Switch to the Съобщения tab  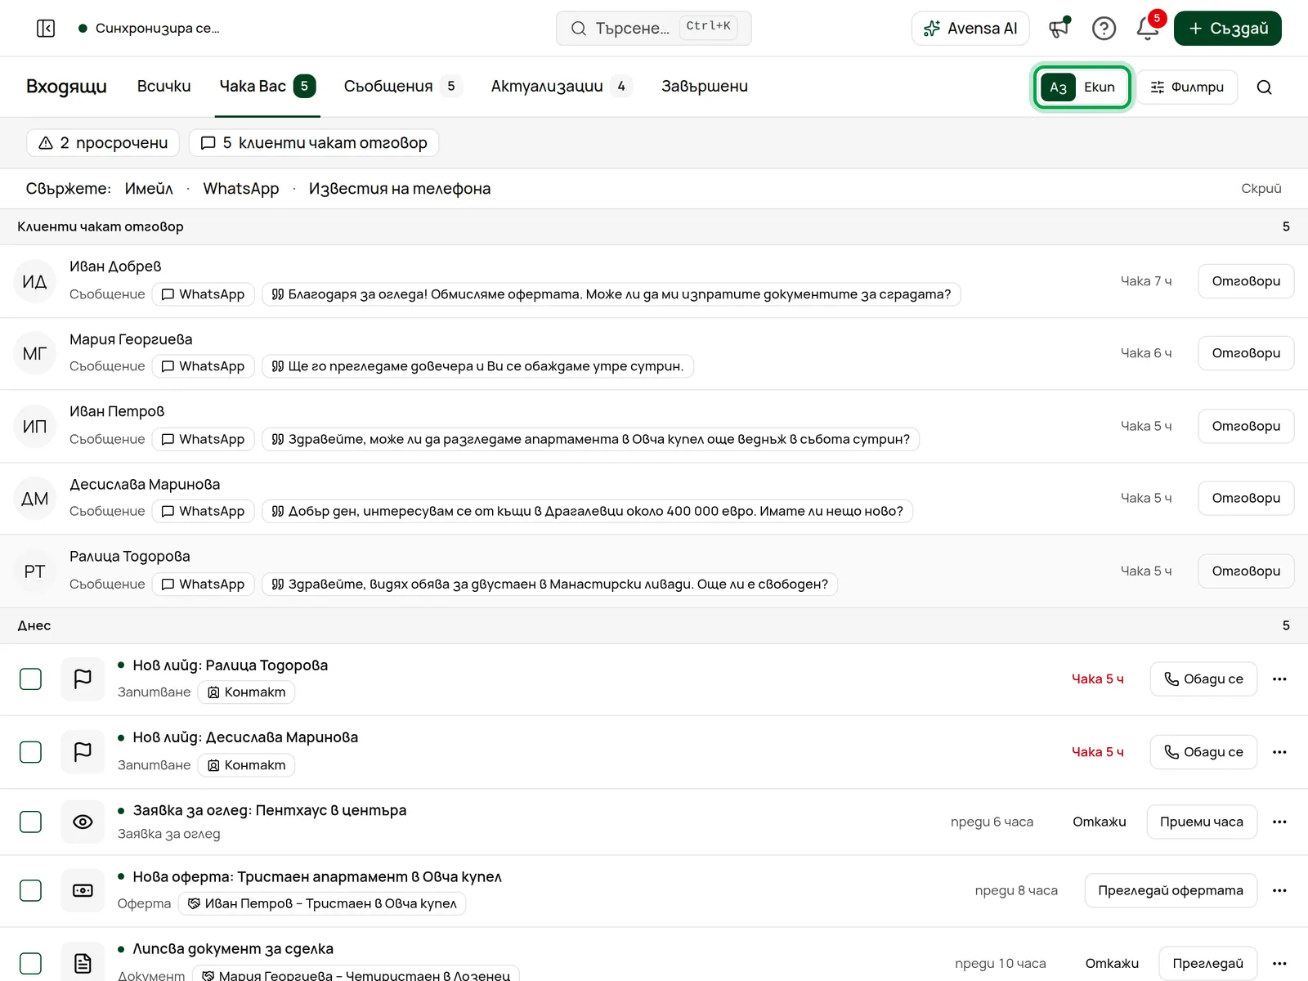[x=403, y=87]
